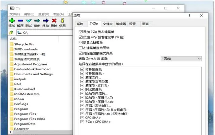Uncheck 打开压缩包 without arrow in list

pos(82,70)
